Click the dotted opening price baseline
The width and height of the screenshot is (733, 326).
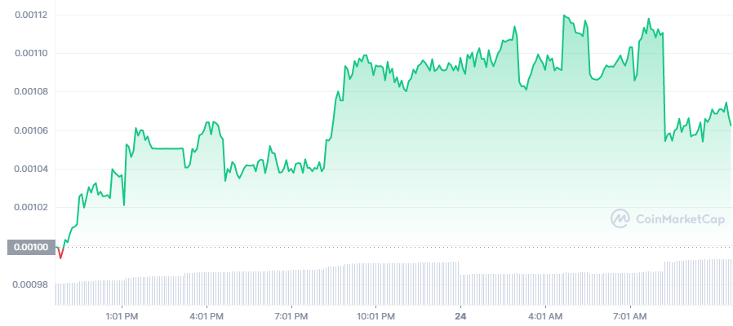pyautogui.click(x=394, y=247)
